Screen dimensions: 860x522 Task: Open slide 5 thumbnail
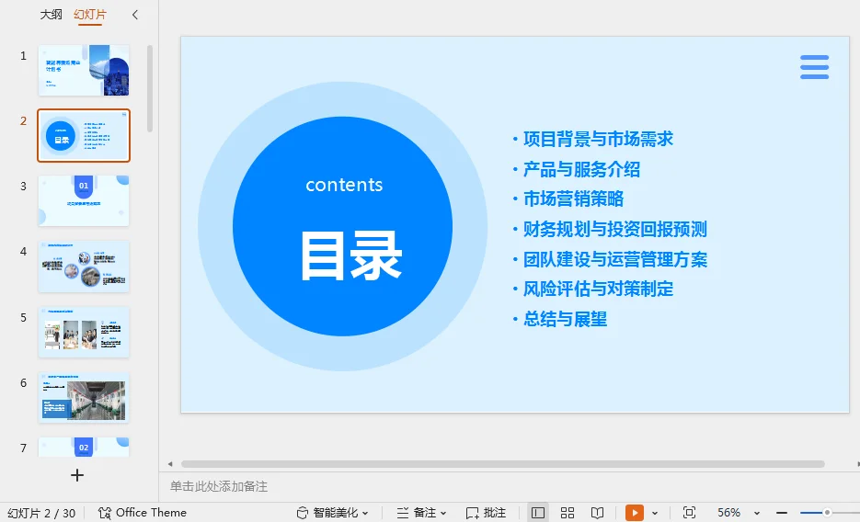tap(84, 332)
